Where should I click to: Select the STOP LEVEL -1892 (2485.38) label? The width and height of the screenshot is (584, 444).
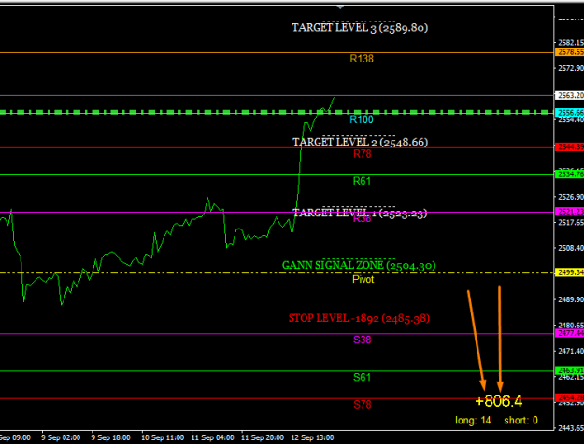tap(359, 318)
